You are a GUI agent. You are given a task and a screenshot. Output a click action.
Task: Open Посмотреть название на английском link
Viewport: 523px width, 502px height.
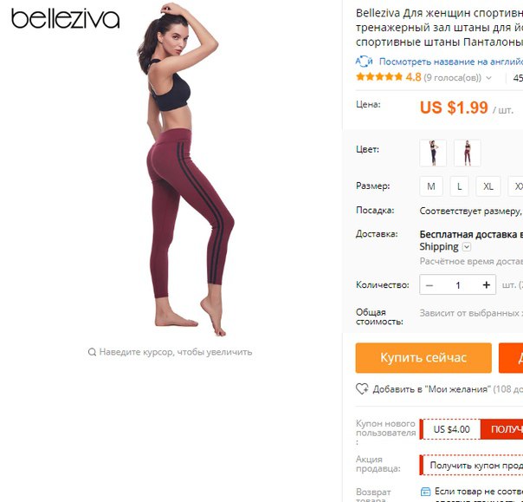(x=451, y=62)
